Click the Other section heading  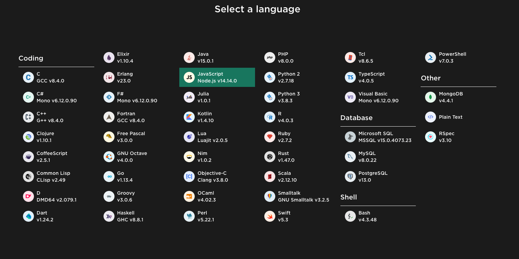[431, 78]
